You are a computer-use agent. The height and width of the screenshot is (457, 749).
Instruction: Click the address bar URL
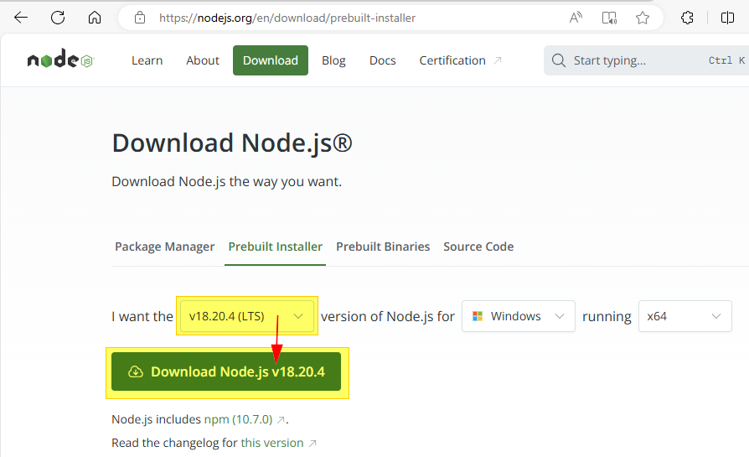(x=287, y=18)
